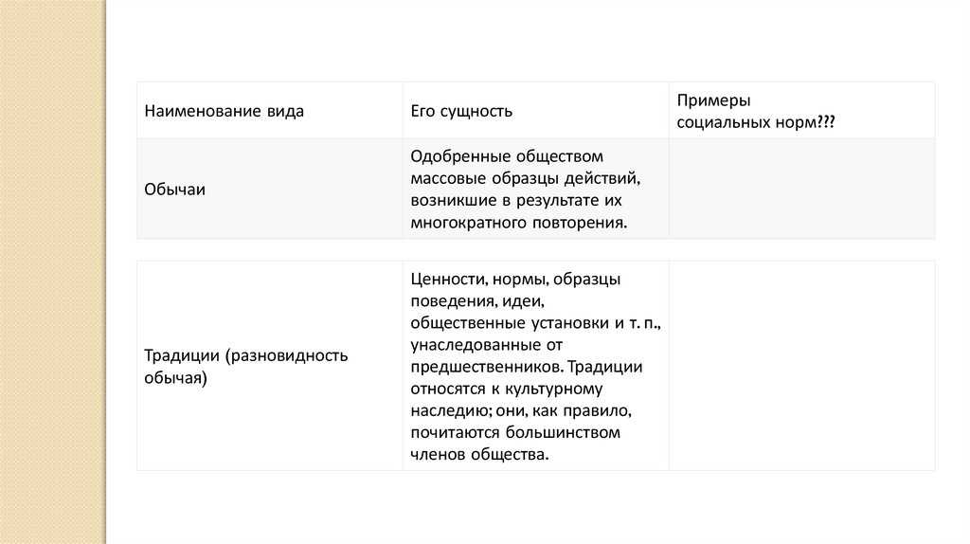Click the empty examples cell for Обычаи
Image resolution: width=970 pixels, height=544 pixels.
click(801, 189)
